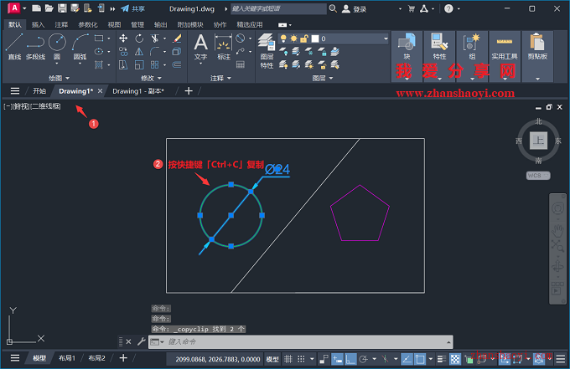Click the 登录 (Sign in) button
Image resolution: width=570 pixels, height=369 pixels.
[x=354, y=8]
